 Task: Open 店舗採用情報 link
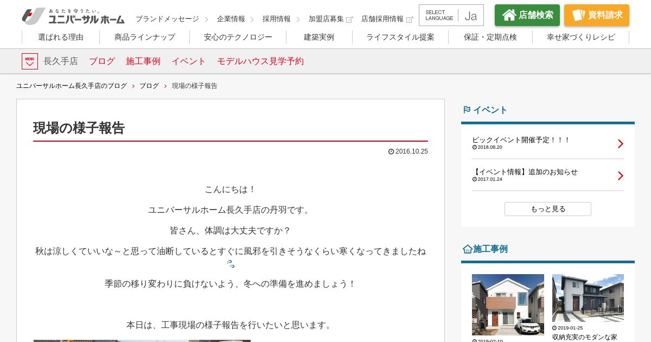point(382,19)
